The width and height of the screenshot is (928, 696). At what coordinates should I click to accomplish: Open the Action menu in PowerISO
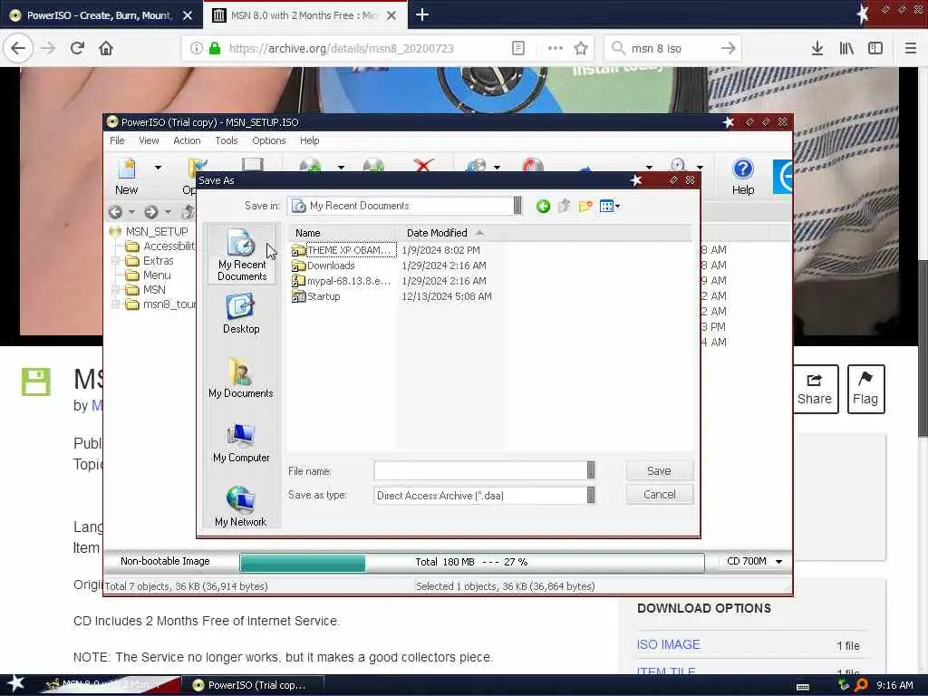pyautogui.click(x=187, y=140)
